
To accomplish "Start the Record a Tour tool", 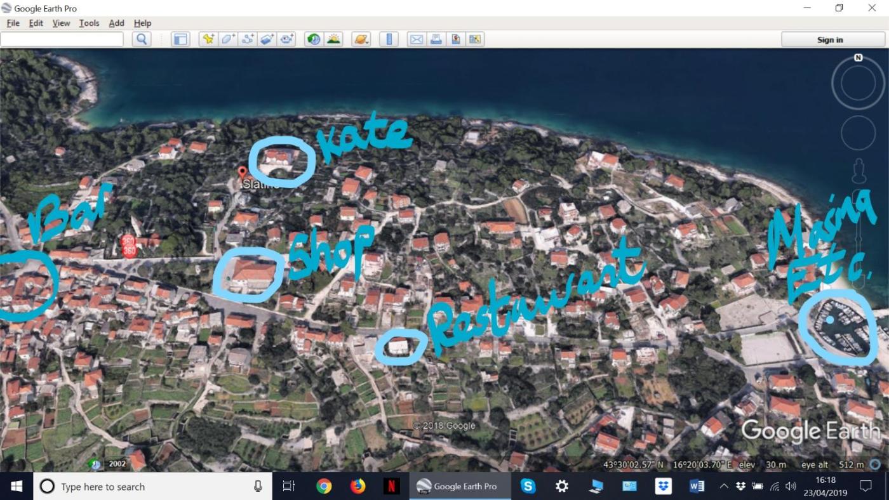I will click(x=287, y=39).
